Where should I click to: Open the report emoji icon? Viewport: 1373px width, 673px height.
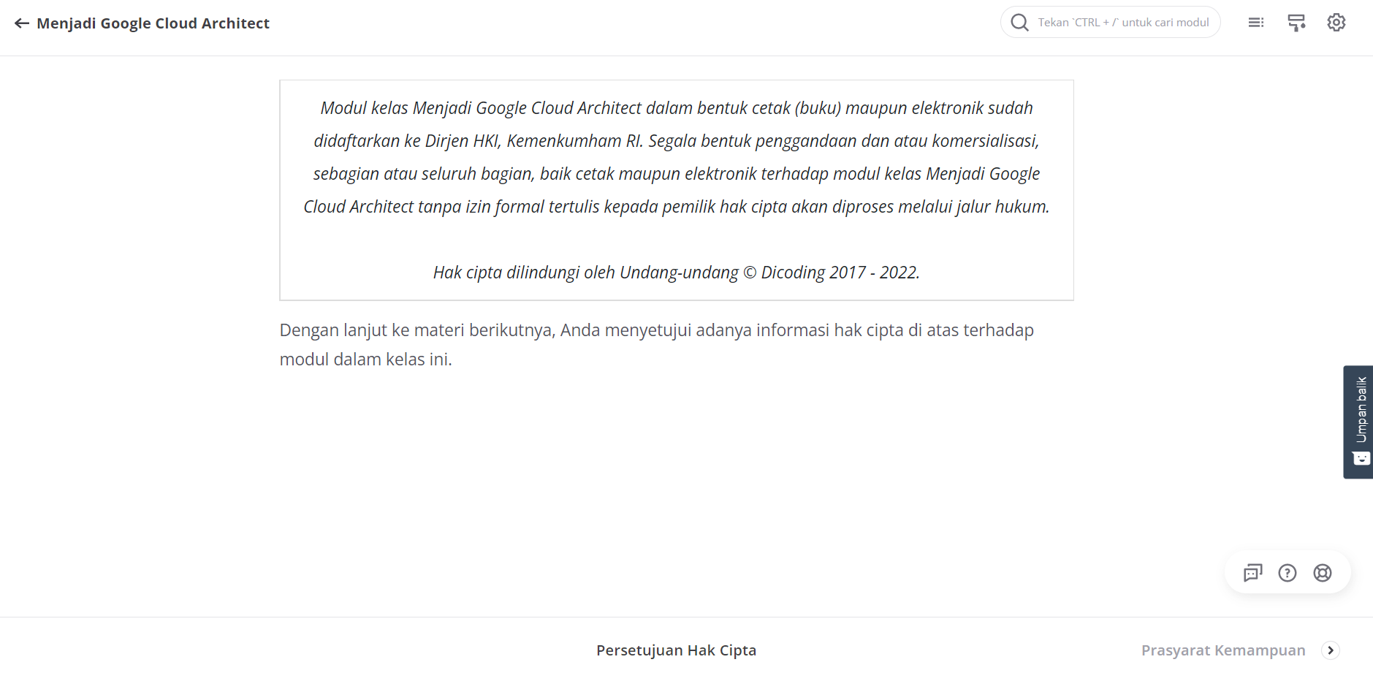[x=1323, y=573]
